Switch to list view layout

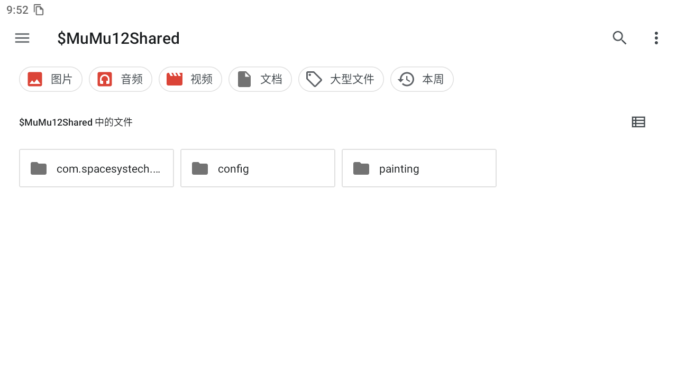click(638, 122)
